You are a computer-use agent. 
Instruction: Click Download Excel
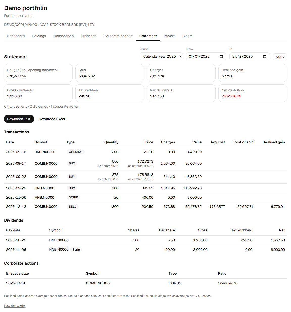tap(52, 119)
